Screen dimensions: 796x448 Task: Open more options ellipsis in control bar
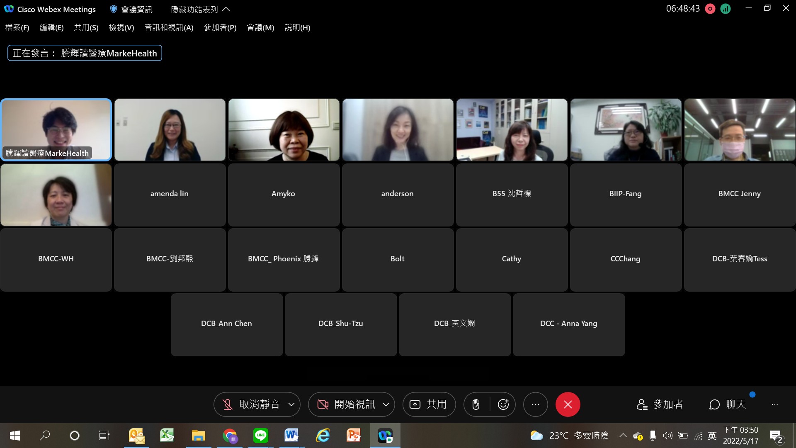535,404
